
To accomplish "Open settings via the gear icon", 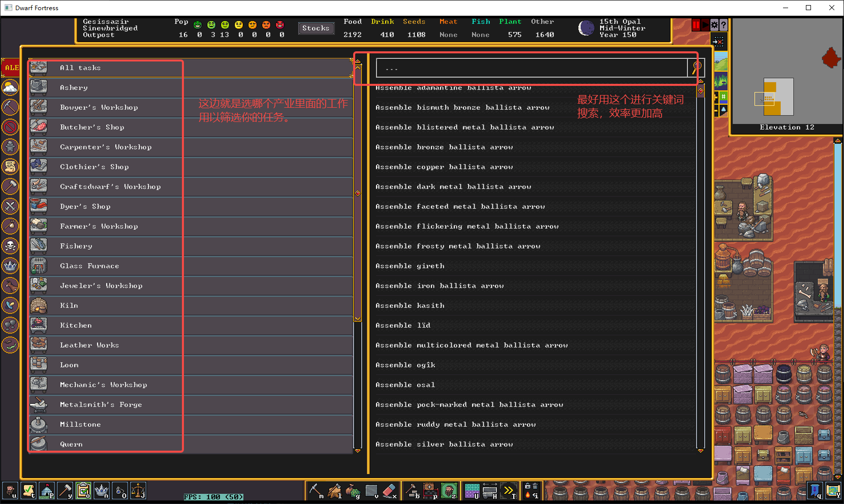I will click(x=714, y=25).
